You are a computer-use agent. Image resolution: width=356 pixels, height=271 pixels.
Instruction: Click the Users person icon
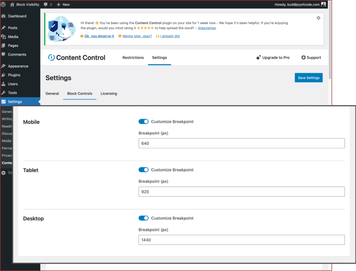tap(3, 84)
